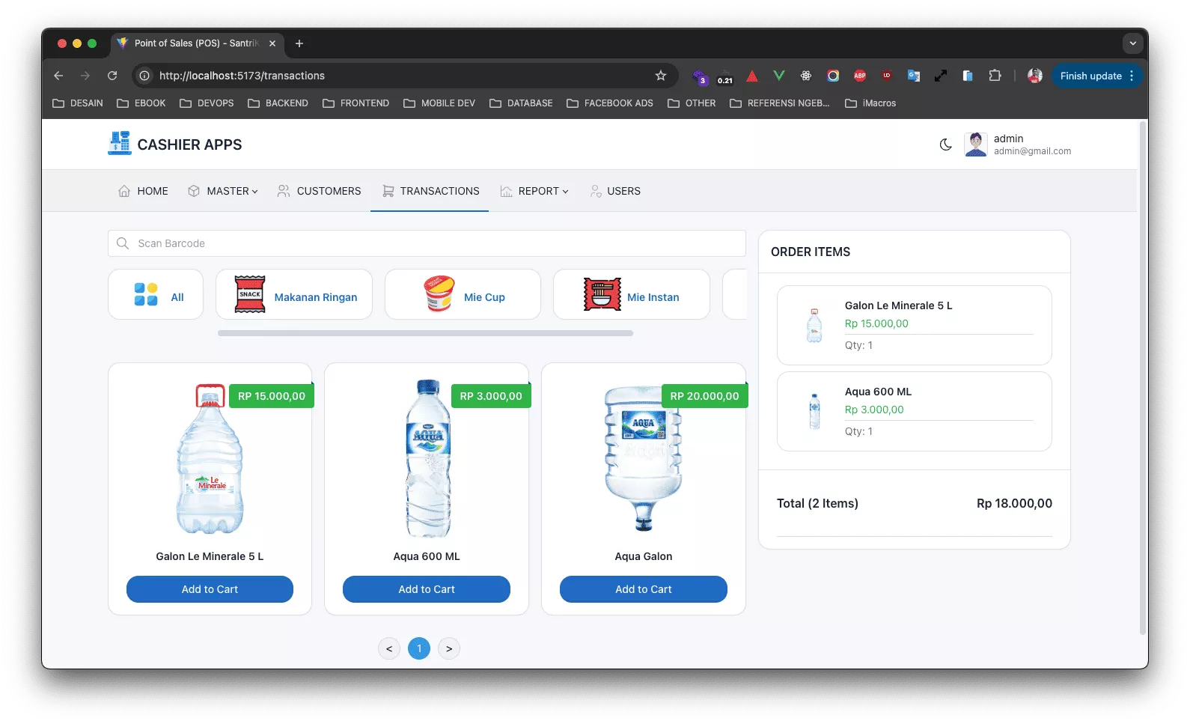Select page 1 in pagination
Screen dimensions: 1190x724
tap(419, 648)
